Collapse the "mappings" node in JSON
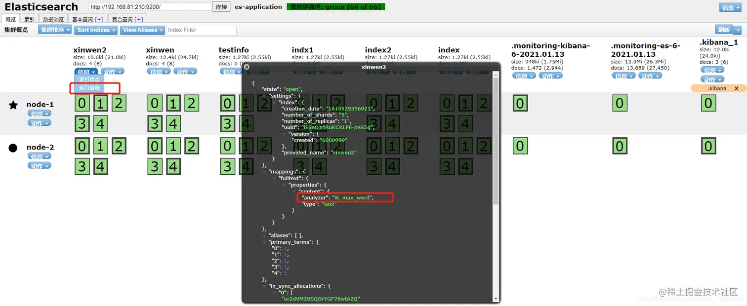 (265, 172)
